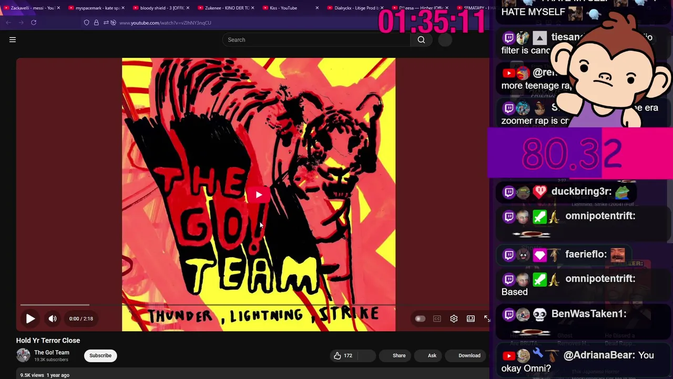Viewport: 673px width, 379px height.
Task: Toggle the autoplay switch in the player
Action: coord(420,318)
